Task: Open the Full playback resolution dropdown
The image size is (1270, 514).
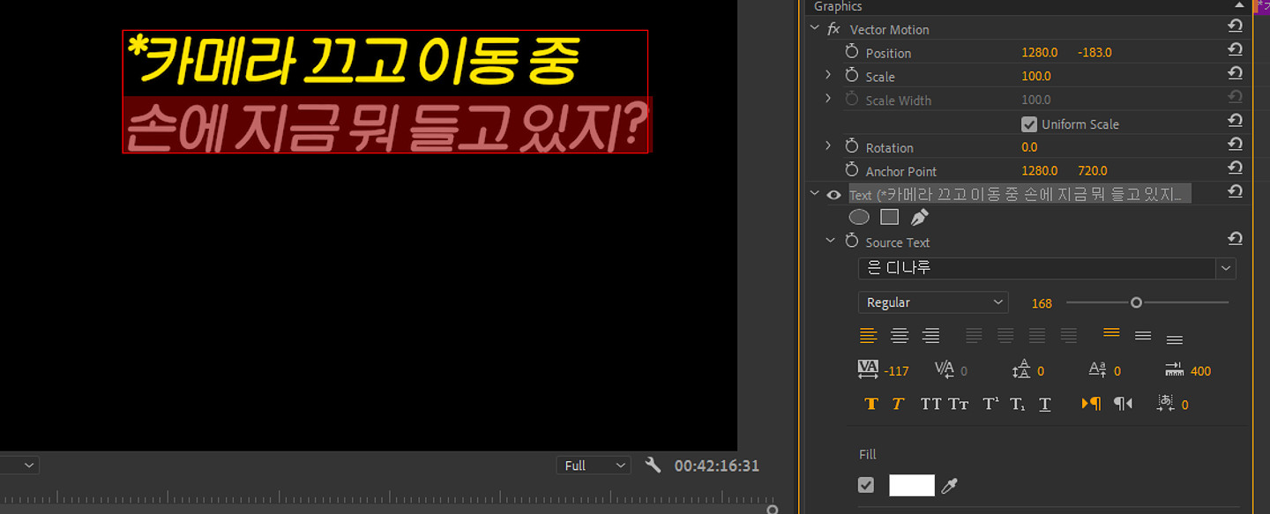Action: pos(594,466)
